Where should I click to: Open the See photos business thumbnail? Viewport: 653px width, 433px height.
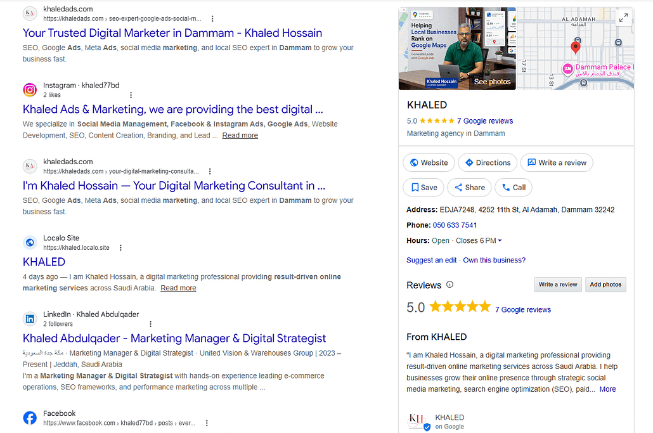[x=457, y=48]
